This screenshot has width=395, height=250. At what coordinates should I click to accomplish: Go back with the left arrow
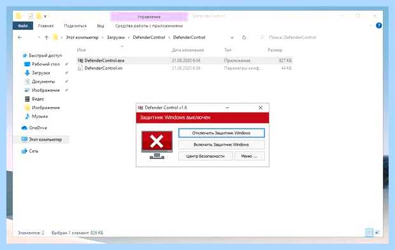pos(20,38)
